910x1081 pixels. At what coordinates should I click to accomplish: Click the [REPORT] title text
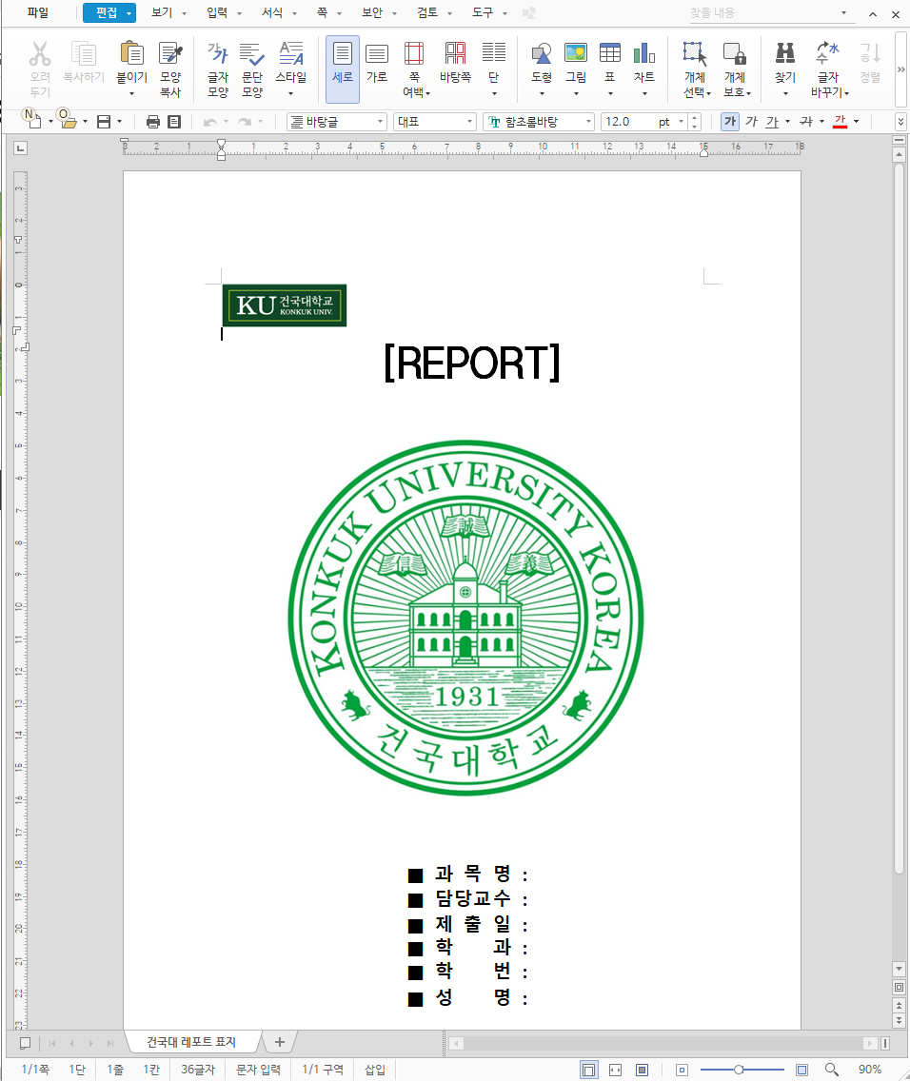(x=471, y=363)
